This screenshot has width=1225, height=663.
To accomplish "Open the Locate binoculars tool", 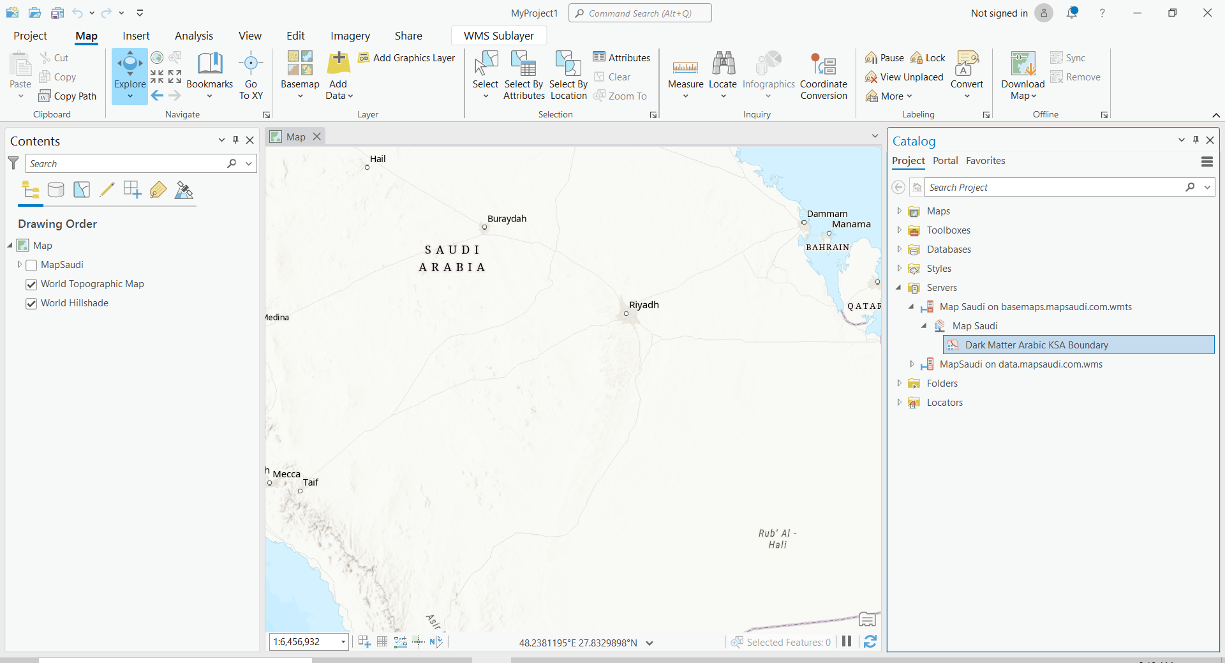I will (723, 64).
